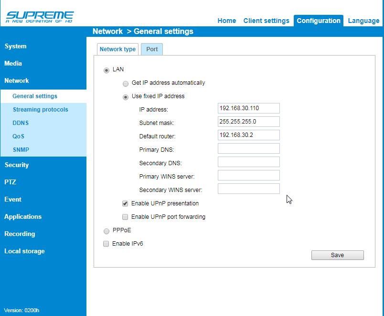Click the 'Default router:' label
The width and height of the screenshot is (384, 316).
pyautogui.click(x=157, y=136)
